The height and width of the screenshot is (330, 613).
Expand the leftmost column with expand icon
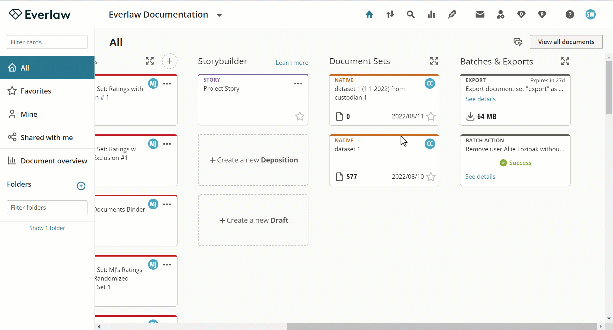(150, 61)
